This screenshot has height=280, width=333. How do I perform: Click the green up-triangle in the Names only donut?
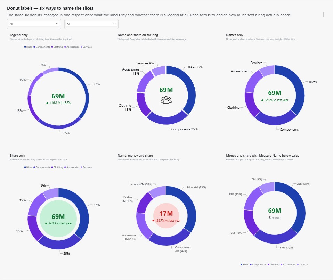[x=262, y=100]
